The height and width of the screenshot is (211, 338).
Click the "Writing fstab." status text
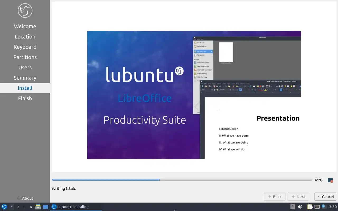tap(64, 189)
